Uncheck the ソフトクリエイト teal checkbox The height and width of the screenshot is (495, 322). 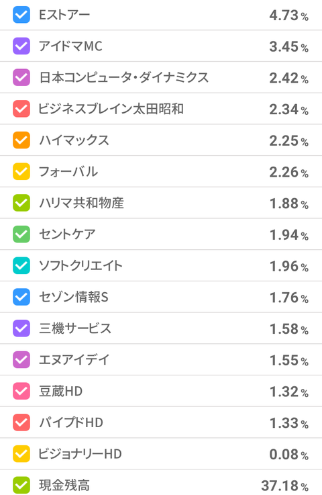[21, 266]
